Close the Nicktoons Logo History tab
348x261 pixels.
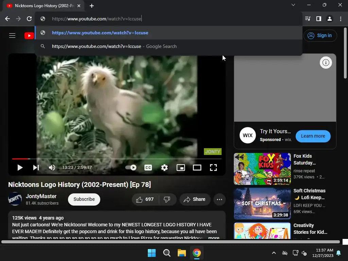(x=79, y=6)
